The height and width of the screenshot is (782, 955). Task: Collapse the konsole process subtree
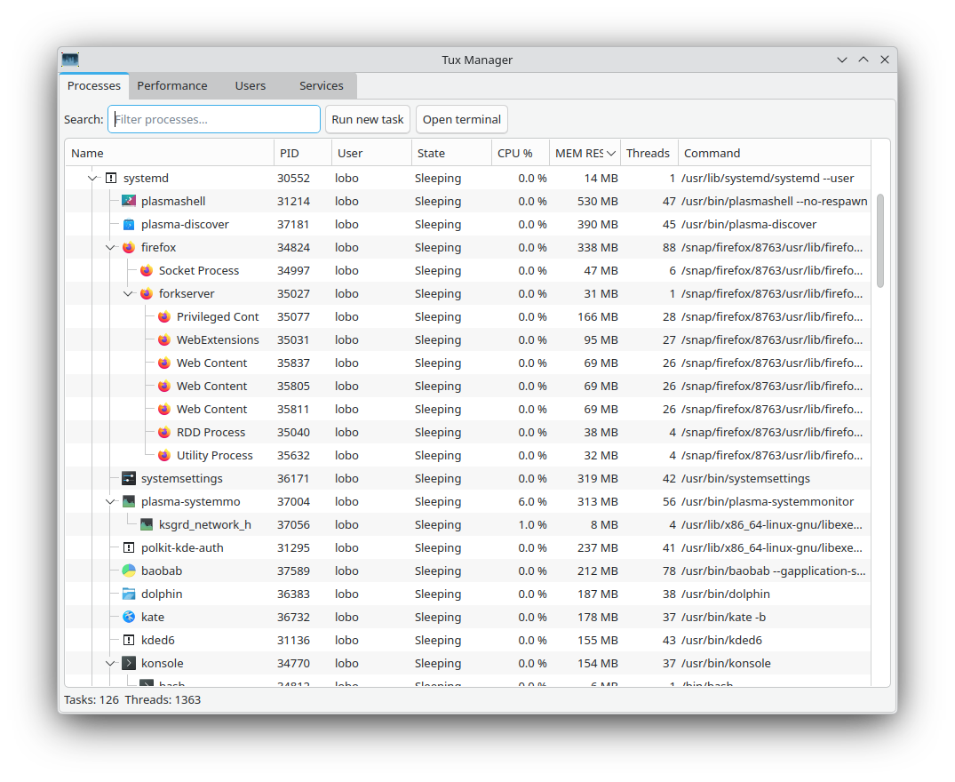[x=110, y=664]
